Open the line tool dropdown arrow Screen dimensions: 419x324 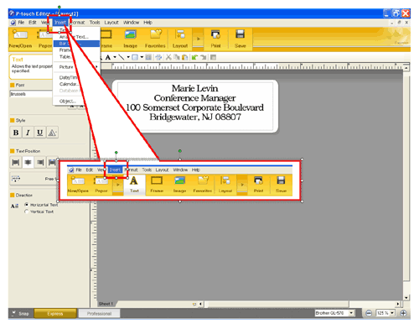pos(128,58)
